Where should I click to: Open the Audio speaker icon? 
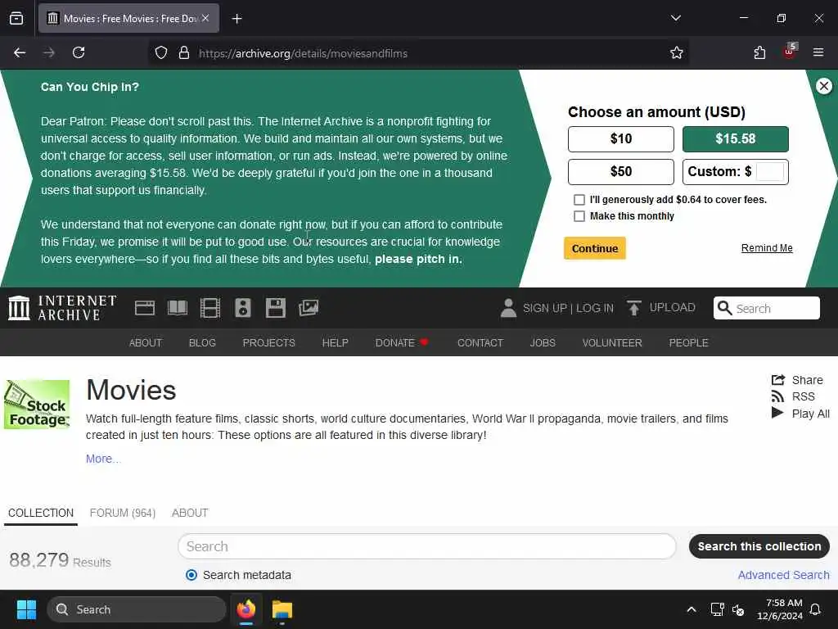(x=242, y=308)
